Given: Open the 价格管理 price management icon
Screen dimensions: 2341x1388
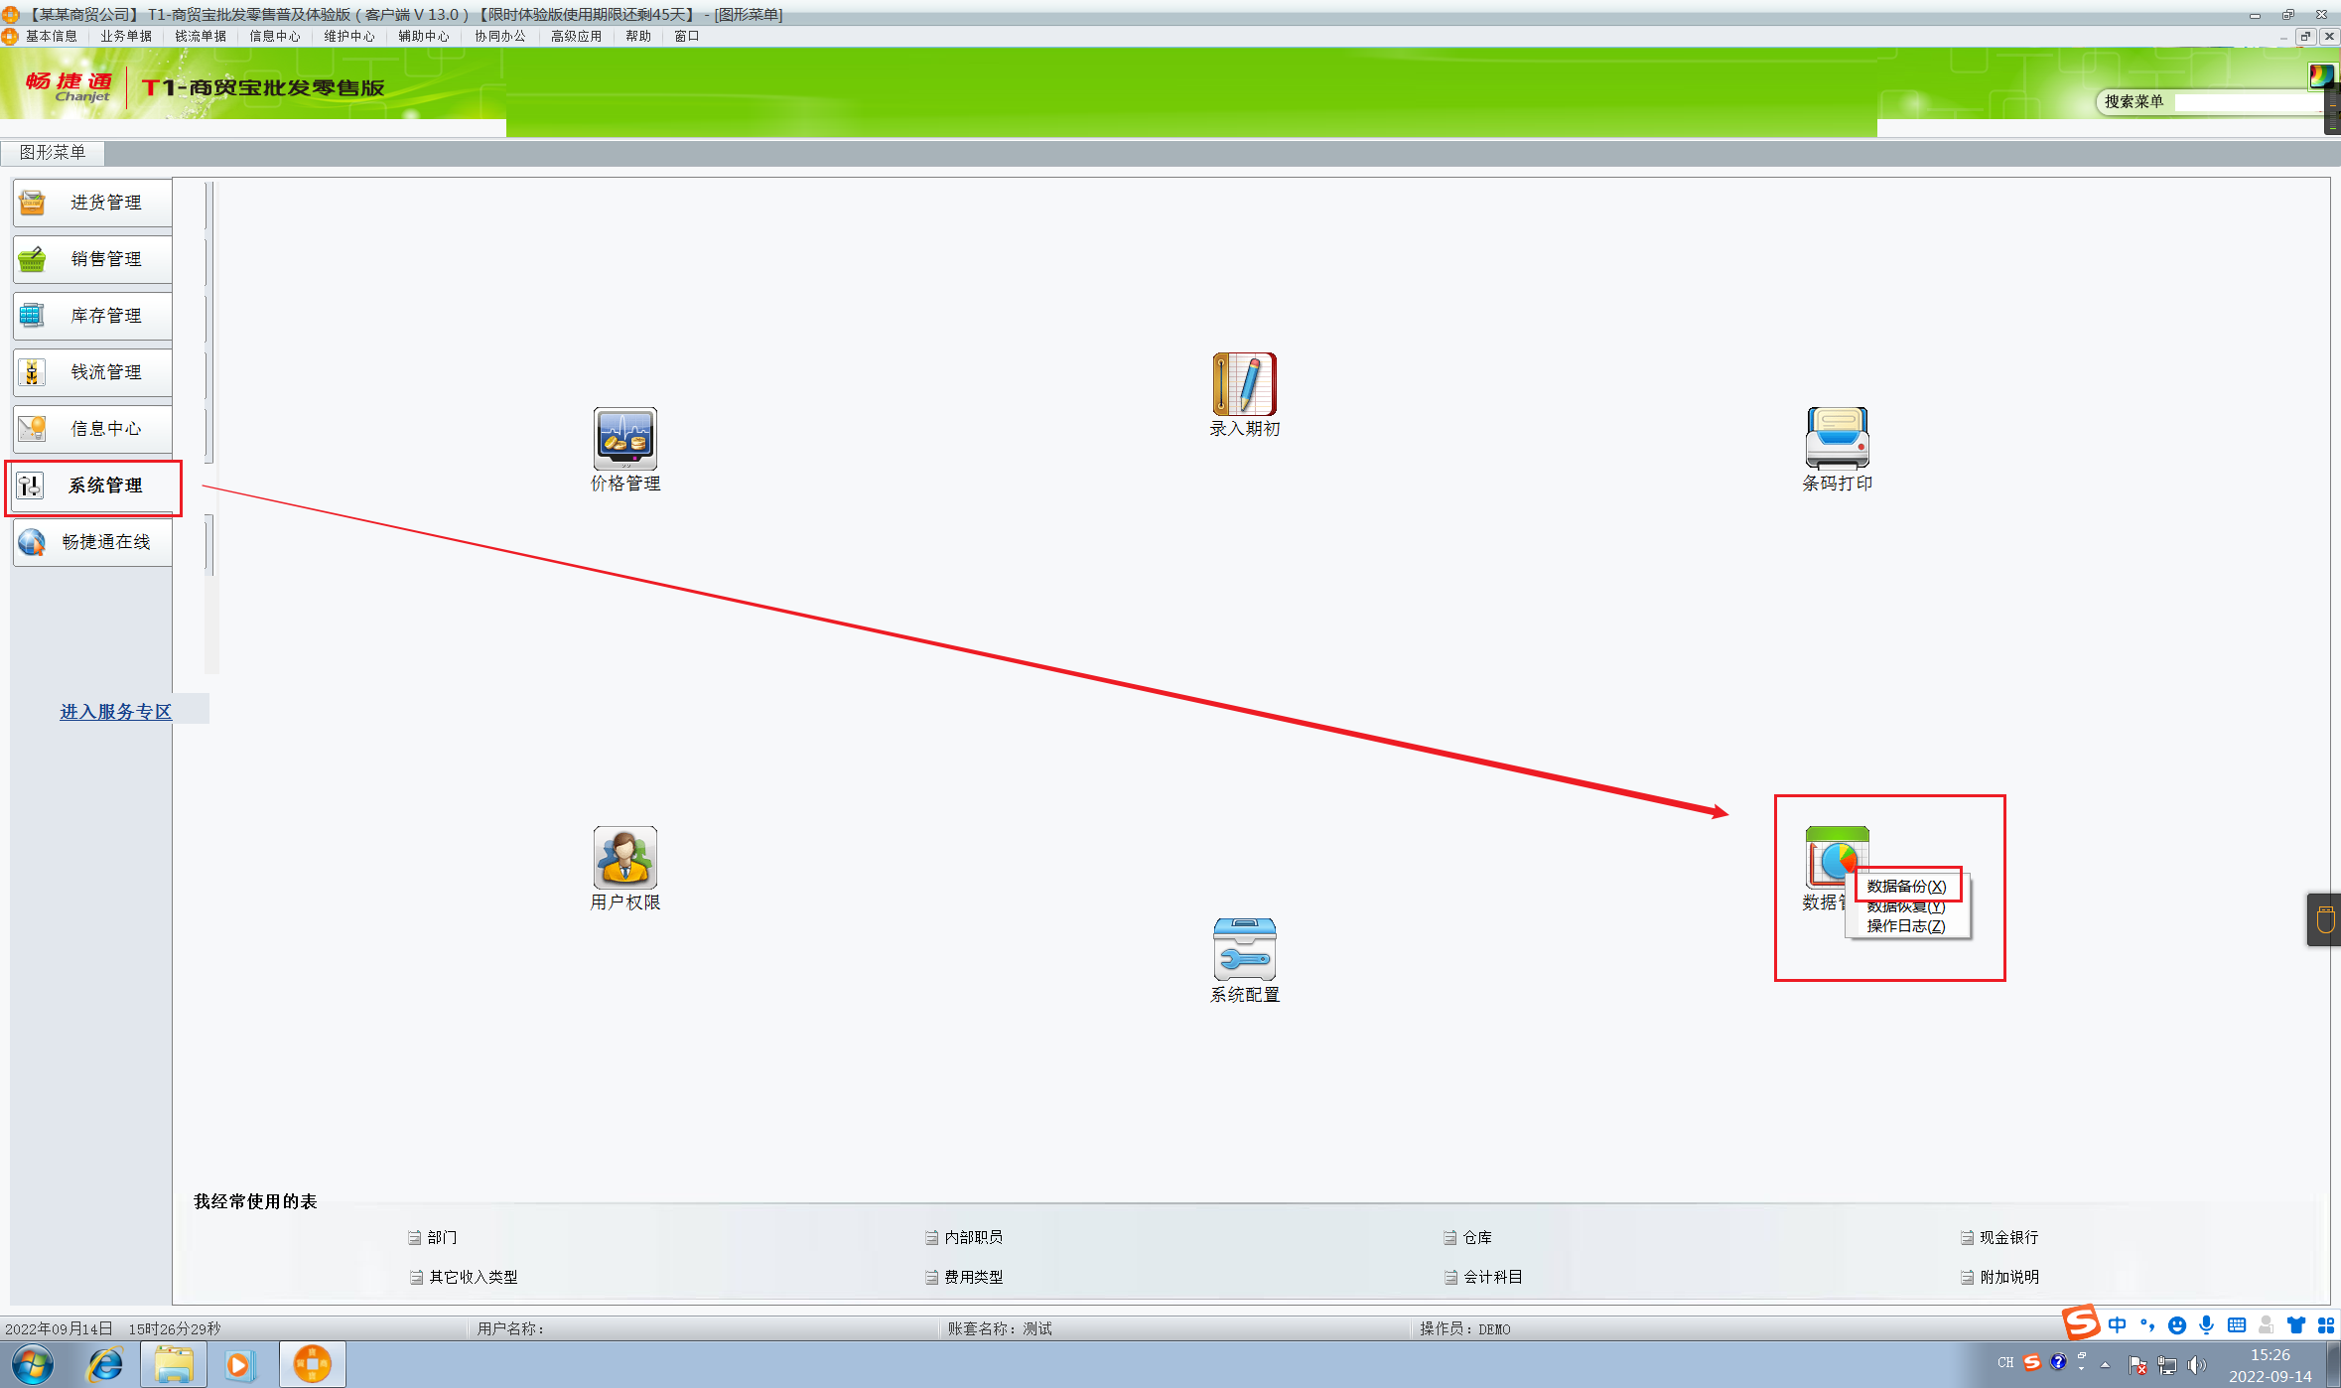Looking at the screenshot, I should point(624,438).
